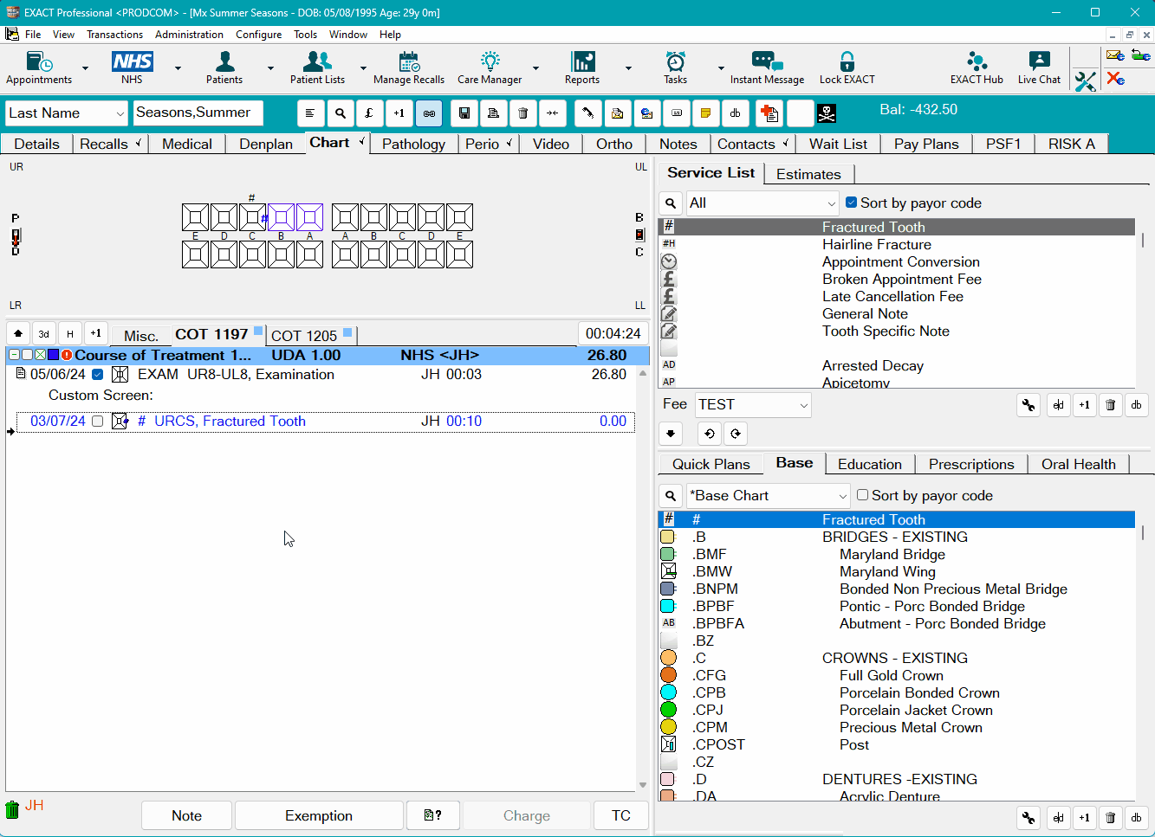
Task: Click the pound sign payment icon
Action: (369, 113)
